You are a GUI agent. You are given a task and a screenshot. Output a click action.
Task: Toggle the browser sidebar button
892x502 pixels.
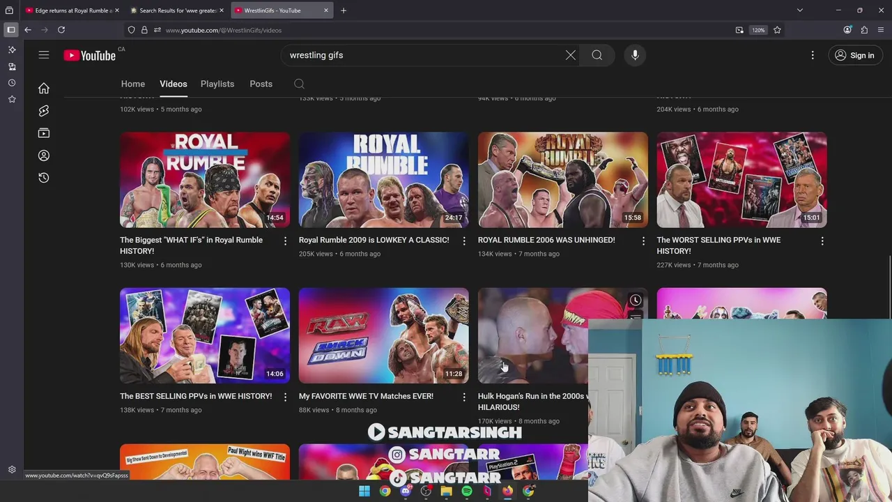pyautogui.click(x=11, y=30)
